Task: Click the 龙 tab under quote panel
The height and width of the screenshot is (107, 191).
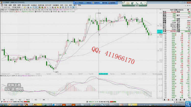Action: [x=176, y=100]
